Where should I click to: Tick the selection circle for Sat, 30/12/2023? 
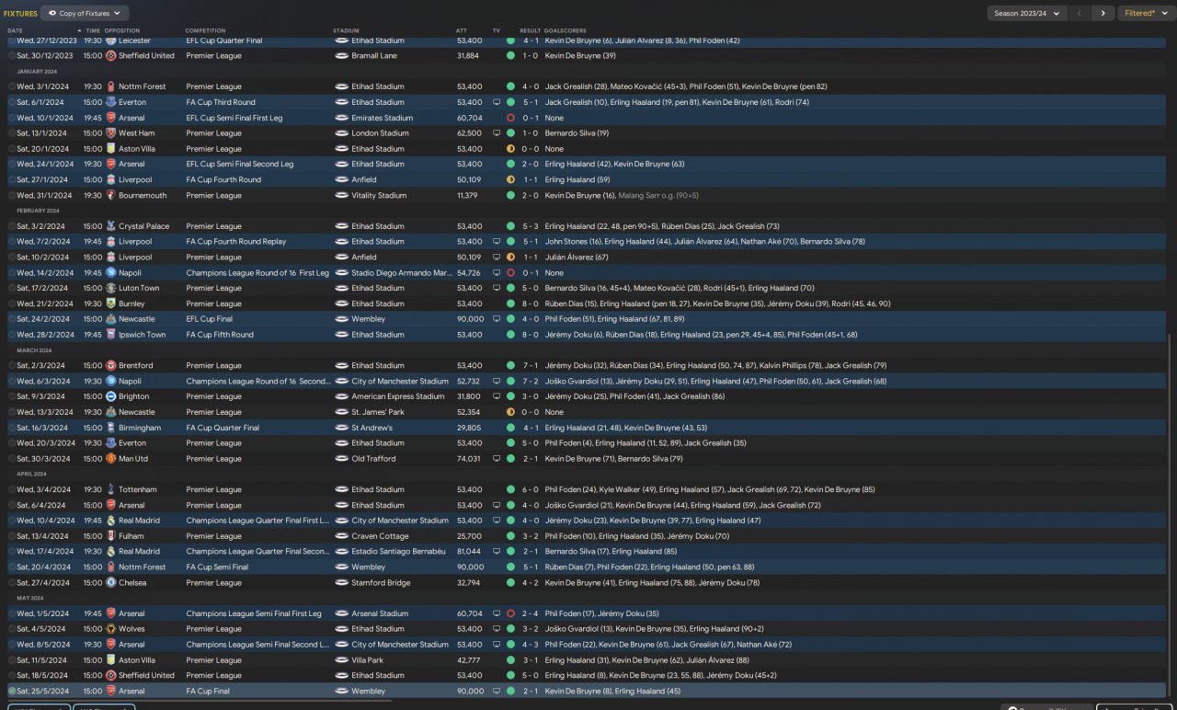[12, 56]
